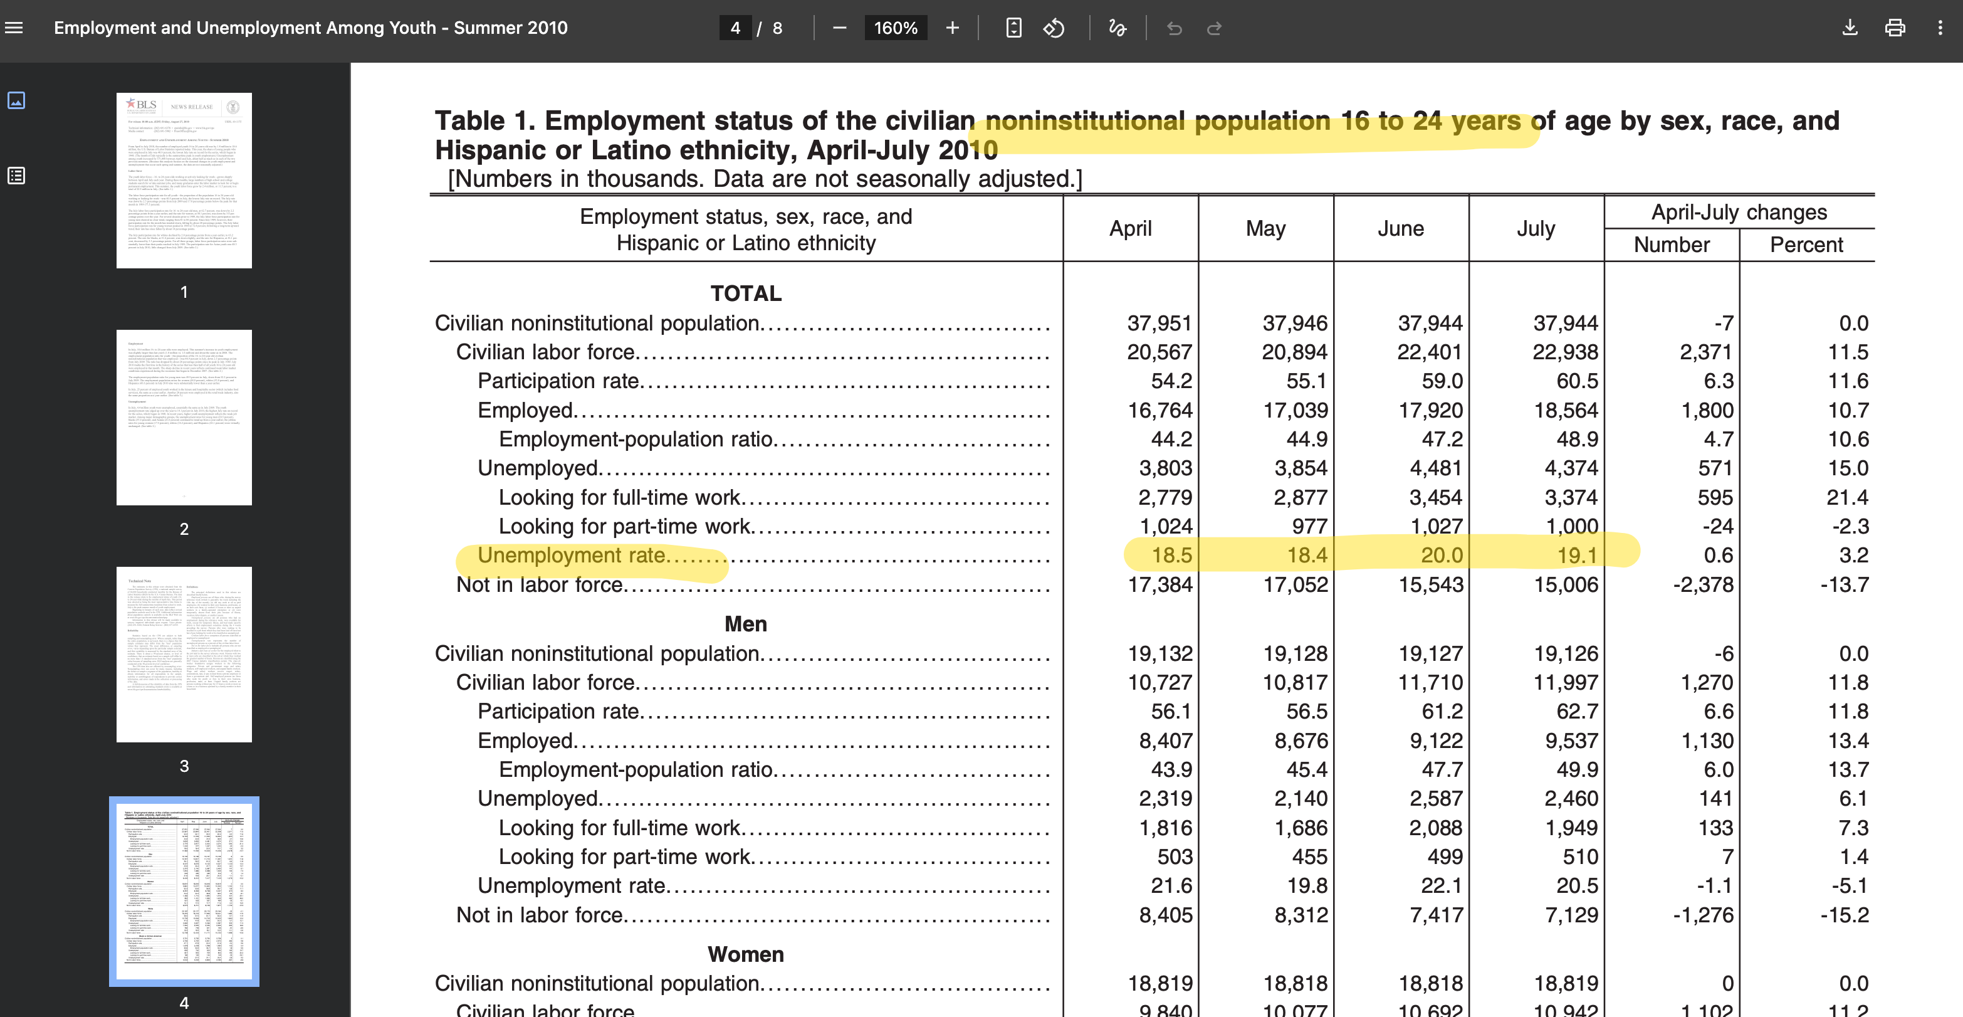The image size is (1963, 1017).
Task: Print the document
Action: pos(1895,28)
